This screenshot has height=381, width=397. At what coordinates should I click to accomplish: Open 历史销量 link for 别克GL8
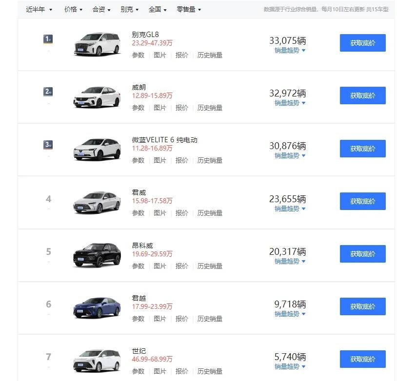pyautogui.click(x=210, y=55)
